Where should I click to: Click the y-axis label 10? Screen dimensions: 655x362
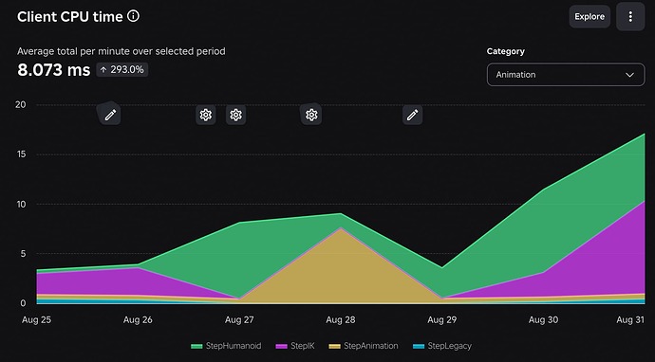pos(21,204)
